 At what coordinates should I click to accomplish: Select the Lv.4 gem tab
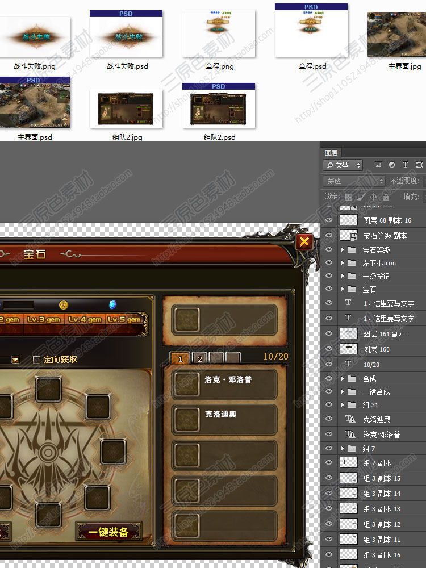click(x=85, y=320)
